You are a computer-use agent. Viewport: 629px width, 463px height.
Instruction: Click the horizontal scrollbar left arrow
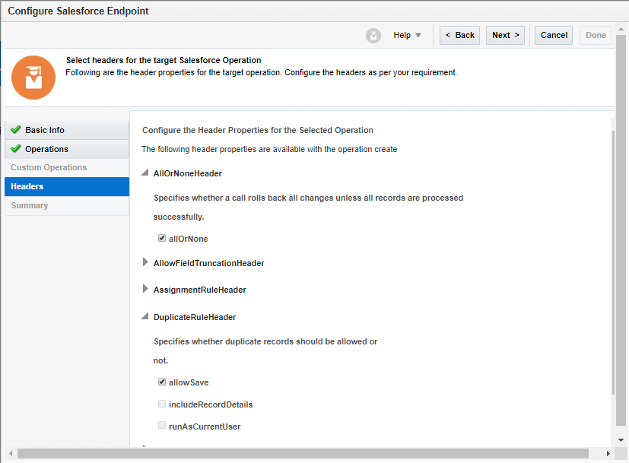[x=11, y=453]
